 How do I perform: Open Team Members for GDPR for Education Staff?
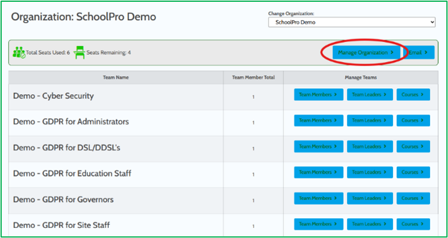click(319, 172)
